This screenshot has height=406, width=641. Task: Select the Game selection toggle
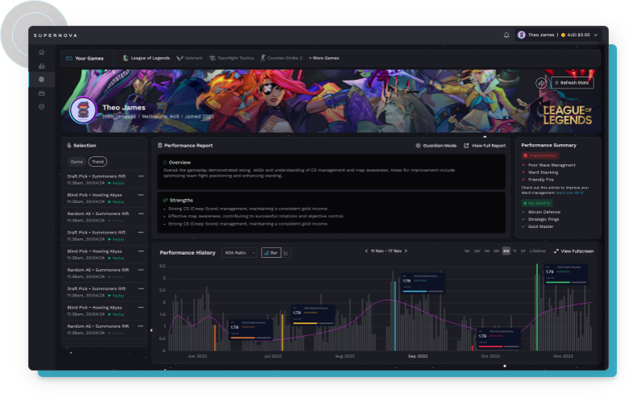pos(77,162)
